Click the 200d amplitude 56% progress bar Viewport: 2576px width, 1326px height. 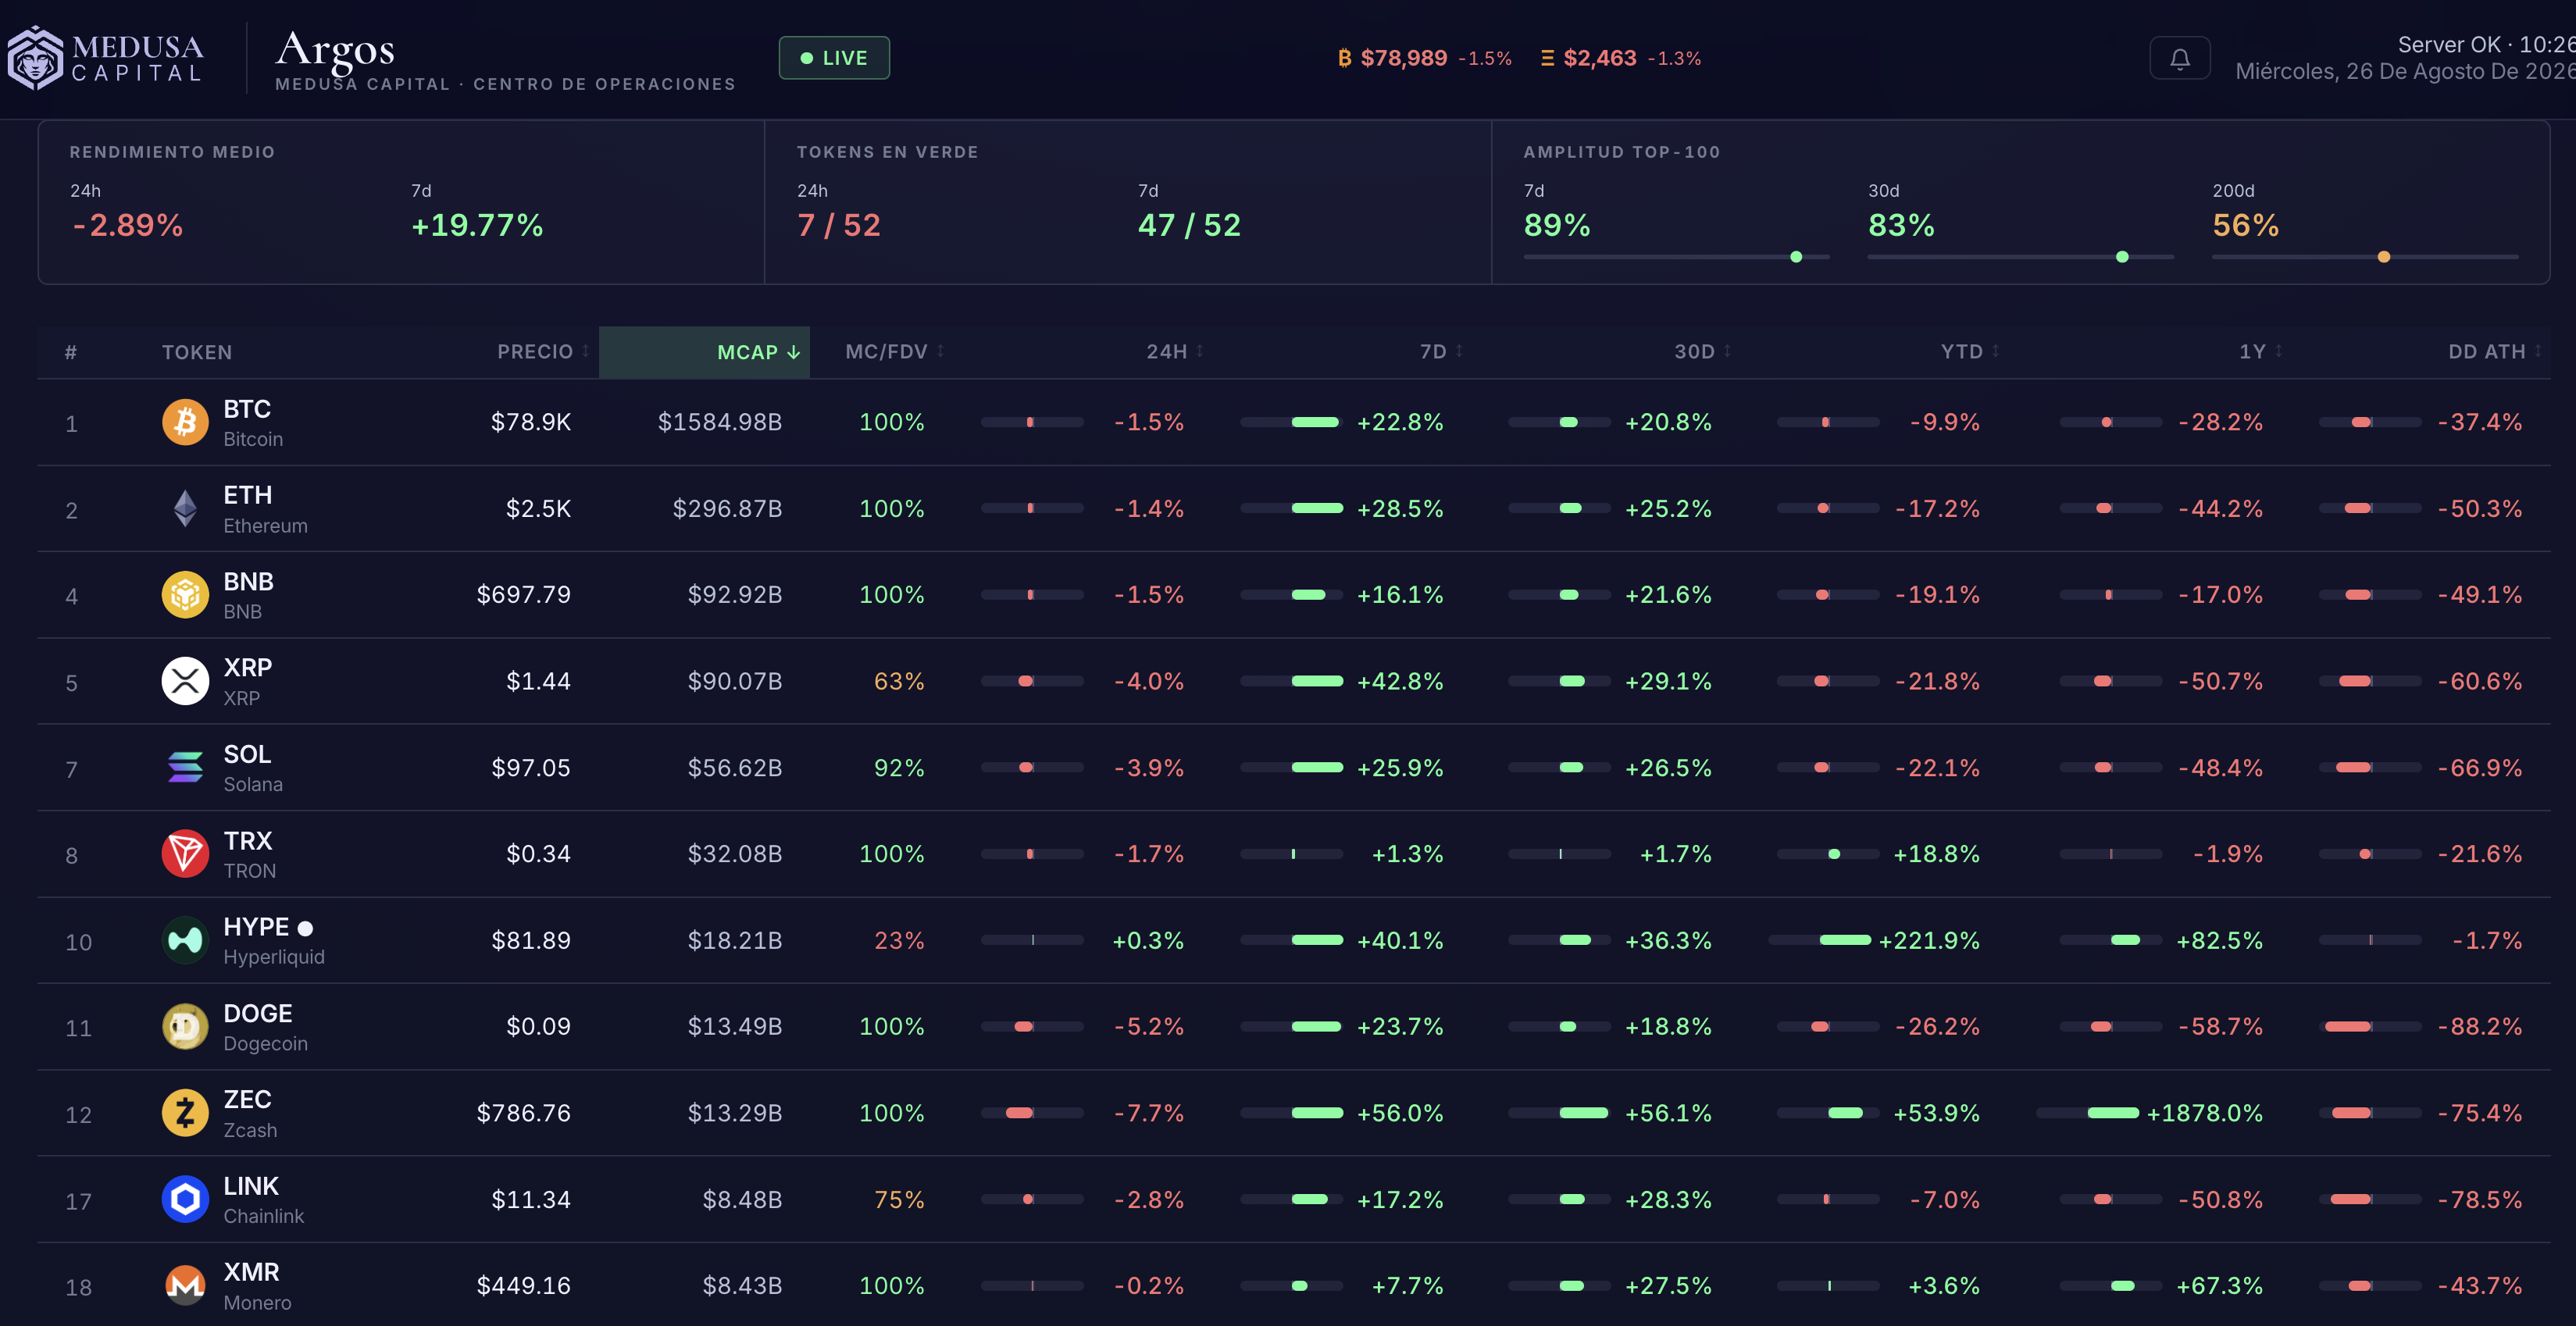(2365, 257)
